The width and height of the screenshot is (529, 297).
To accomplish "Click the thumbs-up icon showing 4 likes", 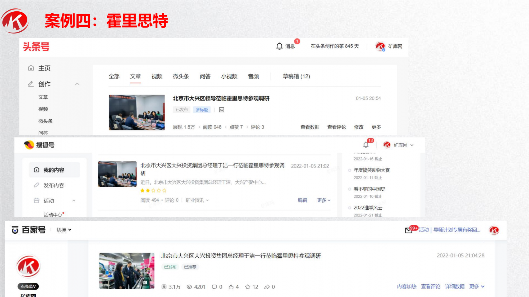I will pyautogui.click(x=231, y=287).
